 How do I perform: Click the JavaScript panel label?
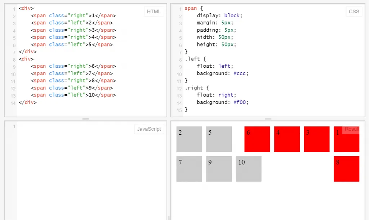click(x=149, y=129)
